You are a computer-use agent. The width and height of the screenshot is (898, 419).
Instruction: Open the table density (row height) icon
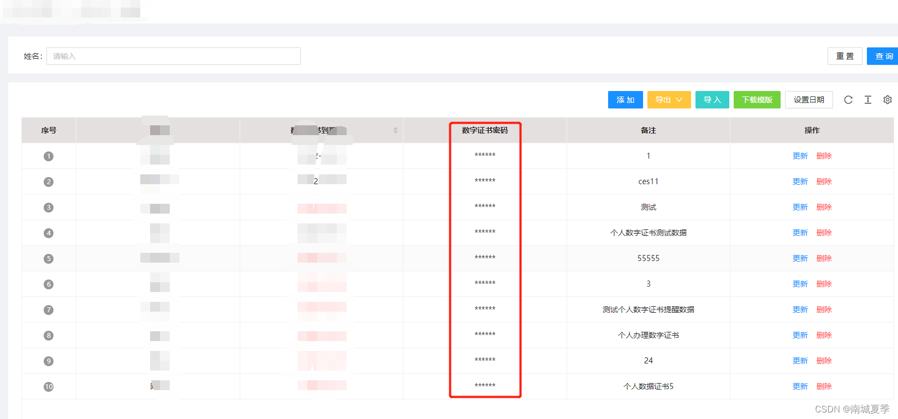[x=868, y=100]
